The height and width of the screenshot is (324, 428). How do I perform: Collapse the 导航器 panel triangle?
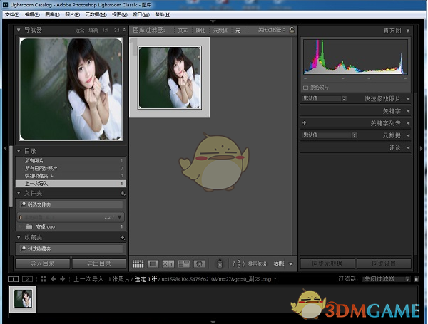tap(19, 30)
